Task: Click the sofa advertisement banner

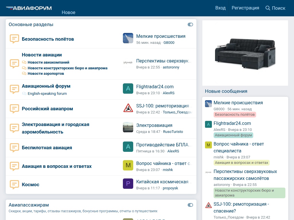Action: click(245, 53)
